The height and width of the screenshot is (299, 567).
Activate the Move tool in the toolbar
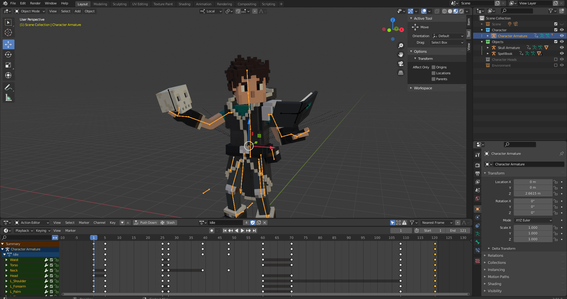tap(9, 45)
